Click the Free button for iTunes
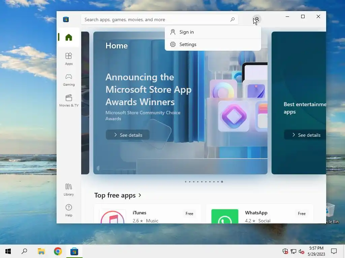This screenshot has width=345, height=258. click(x=189, y=213)
